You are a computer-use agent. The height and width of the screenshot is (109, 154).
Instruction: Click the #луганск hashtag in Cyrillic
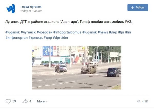28,32
